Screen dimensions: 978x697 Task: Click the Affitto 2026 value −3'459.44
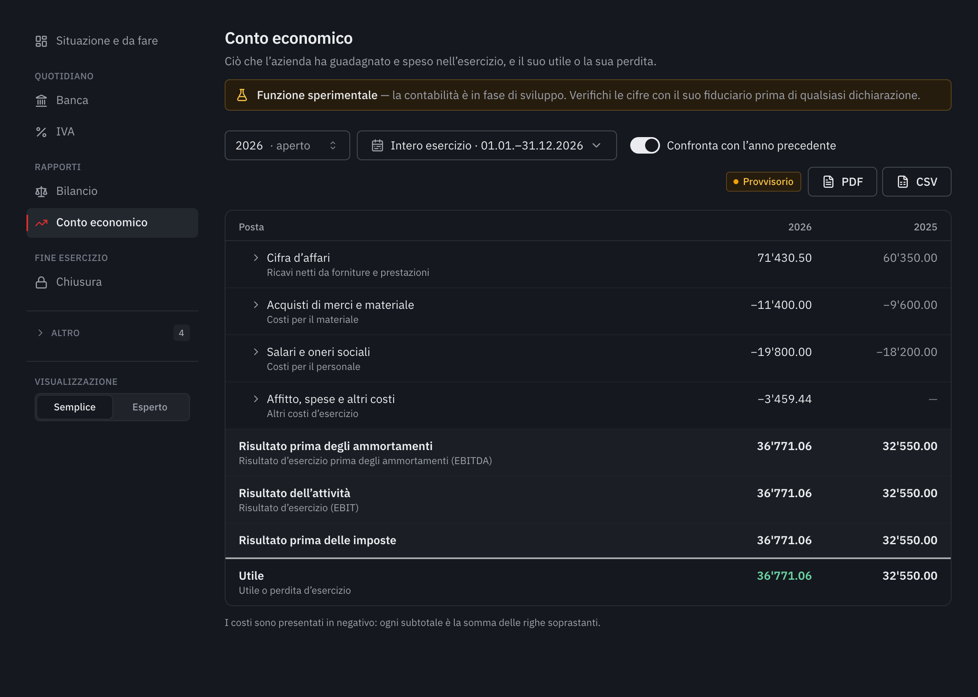(784, 399)
